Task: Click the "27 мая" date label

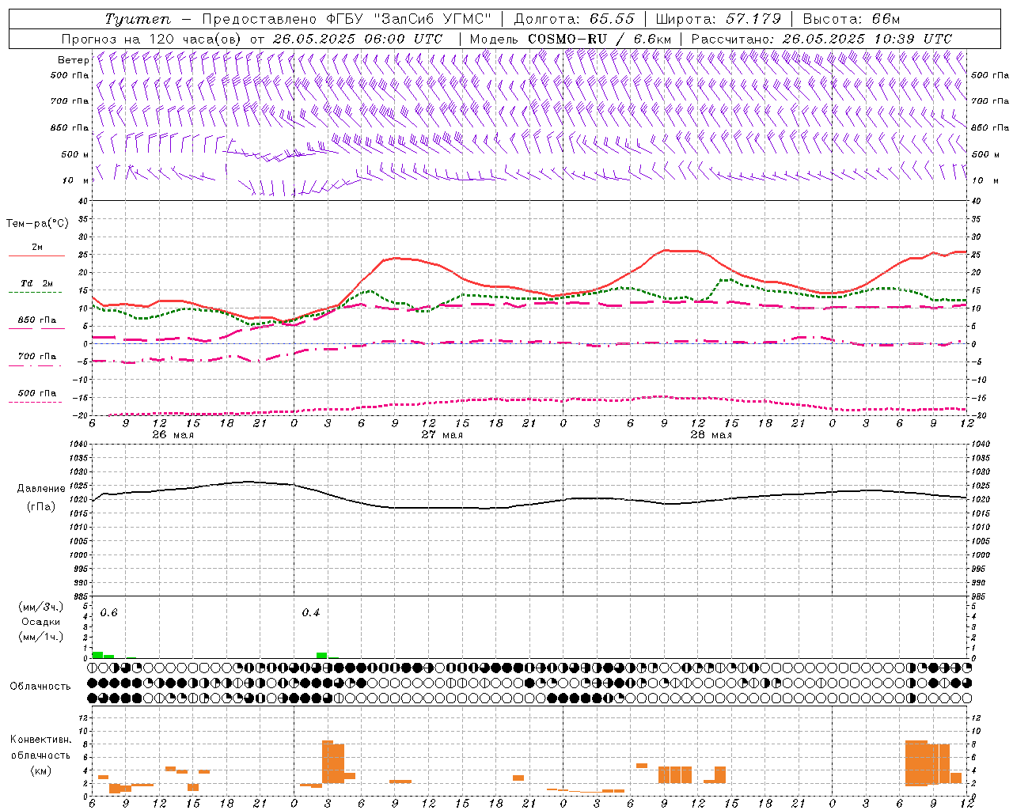Action: click(x=442, y=434)
